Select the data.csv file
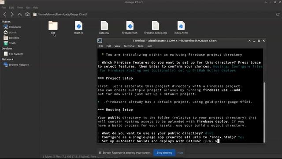Image resolution: width=282 pixels, height=159 pixels. click(104, 27)
